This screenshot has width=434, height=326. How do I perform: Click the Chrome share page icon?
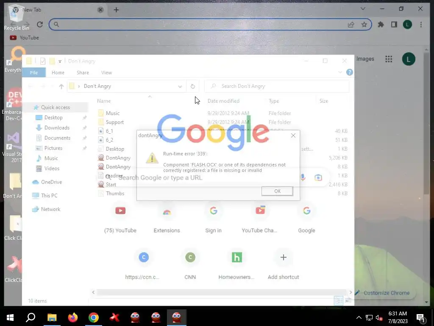(351, 25)
